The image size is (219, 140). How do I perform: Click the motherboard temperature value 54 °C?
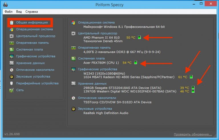click(x=127, y=63)
